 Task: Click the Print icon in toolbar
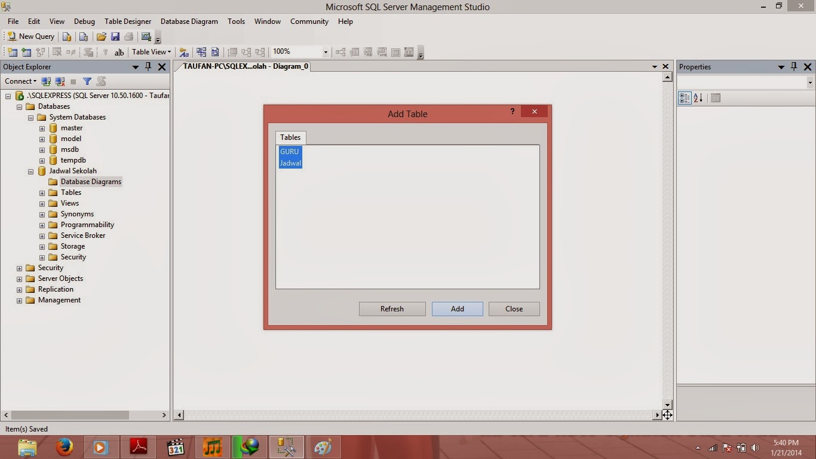(x=128, y=36)
